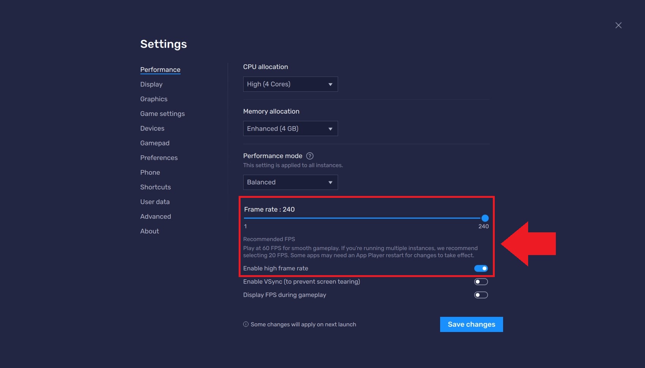The image size is (645, 368).
Task: Click the Performance mode help question icon
Action: tap(310, 156)
